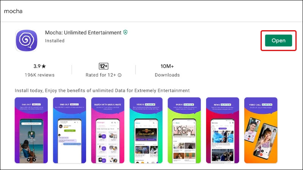Tap the 'Install today, Enjoy the benefits' description

point(102,91)
